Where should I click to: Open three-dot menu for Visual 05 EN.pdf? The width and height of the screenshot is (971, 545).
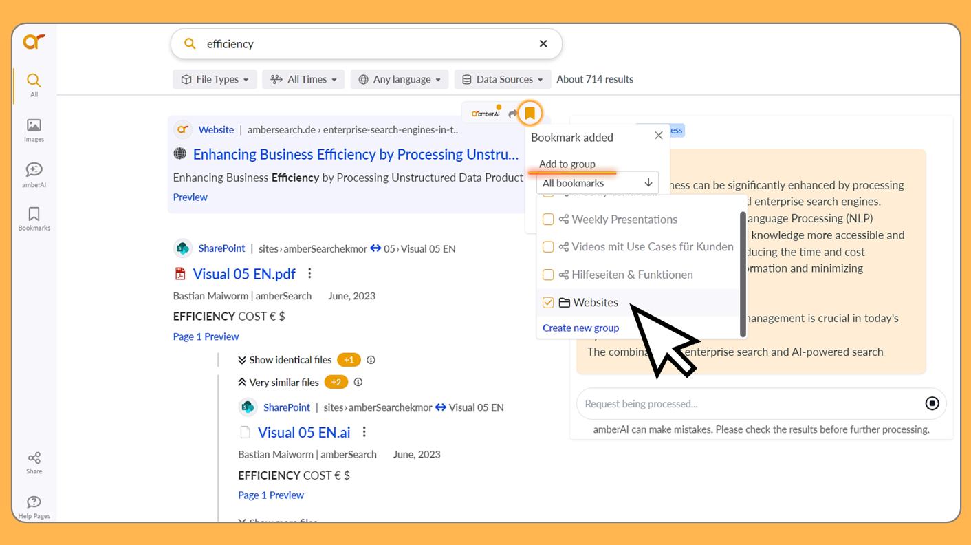point(309,273)
